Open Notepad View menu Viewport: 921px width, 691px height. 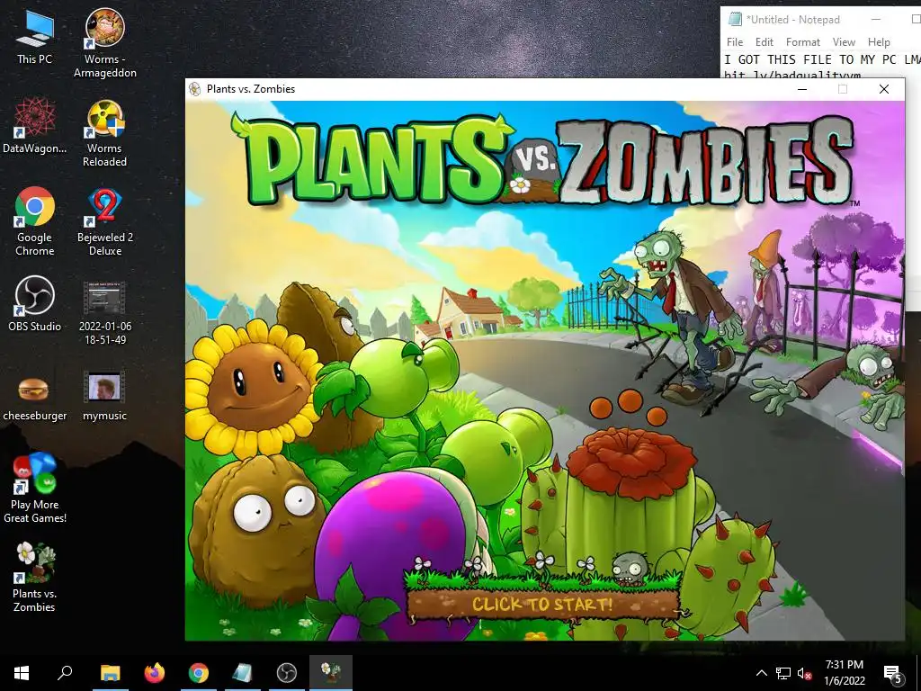[844, 41]
